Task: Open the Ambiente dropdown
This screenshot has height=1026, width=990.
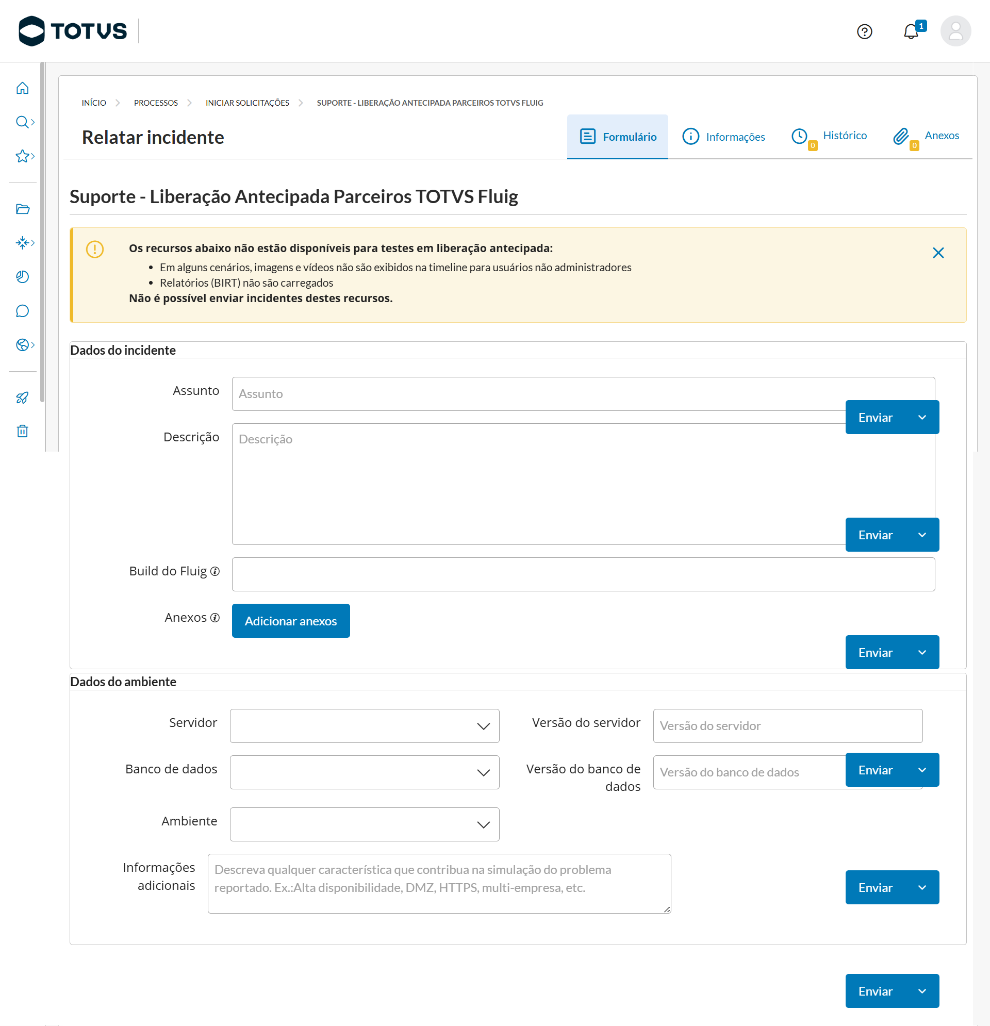Action: coord(365,824)
